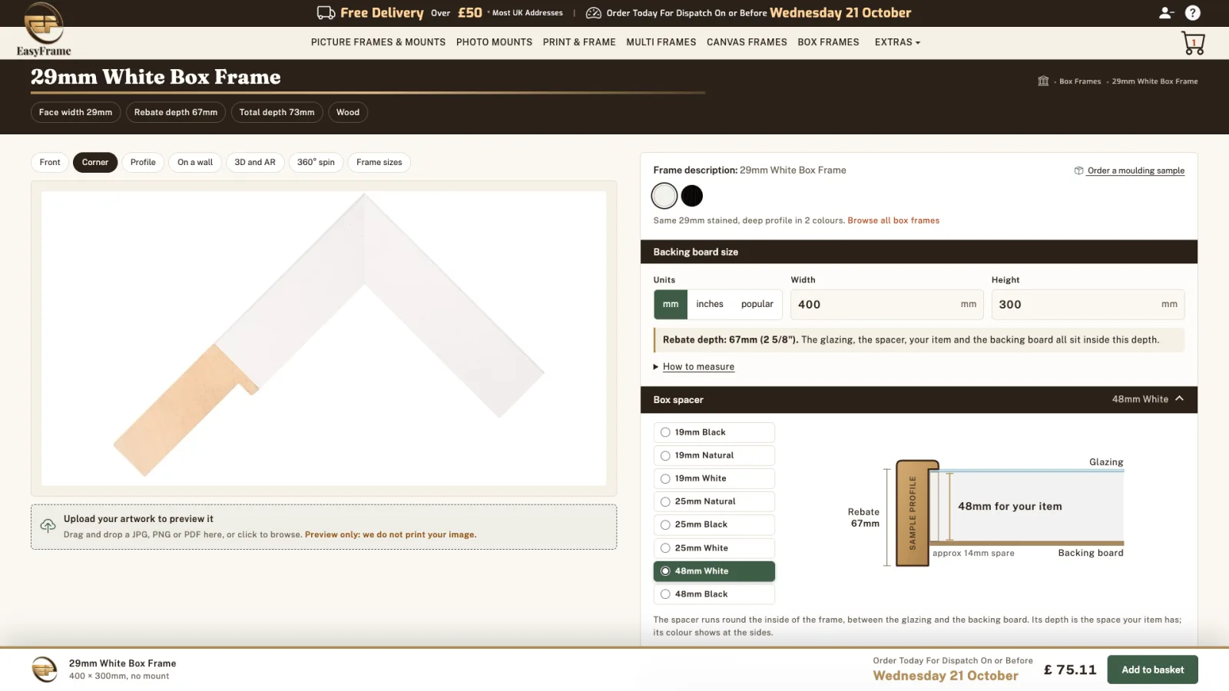Open the help question mark icon
Image resolution: width=1229 pixels, height=691 pixels.
1192,12
